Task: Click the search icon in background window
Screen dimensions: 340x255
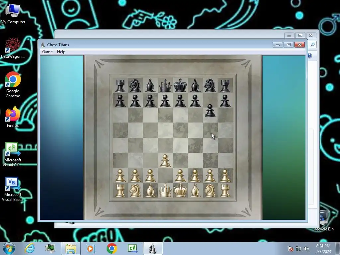Action: (x=313, y=45)
